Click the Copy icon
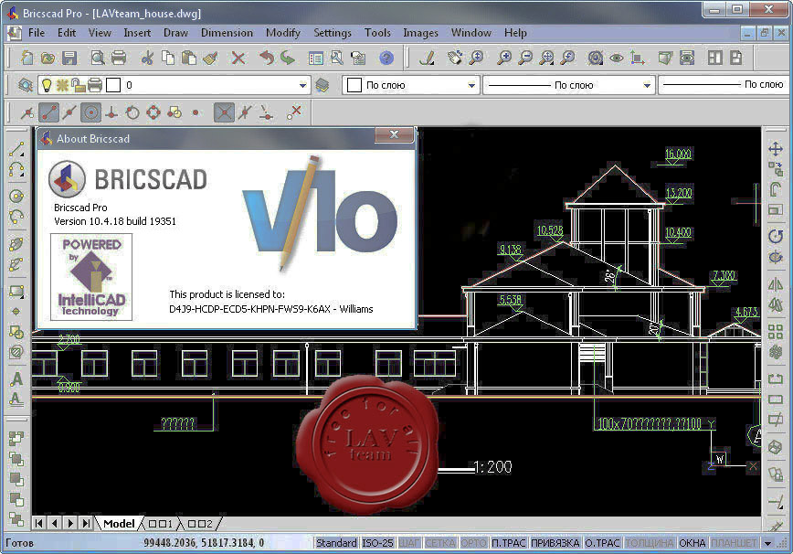The width and height of the screenshot is (793, 554). click(168, 58)
